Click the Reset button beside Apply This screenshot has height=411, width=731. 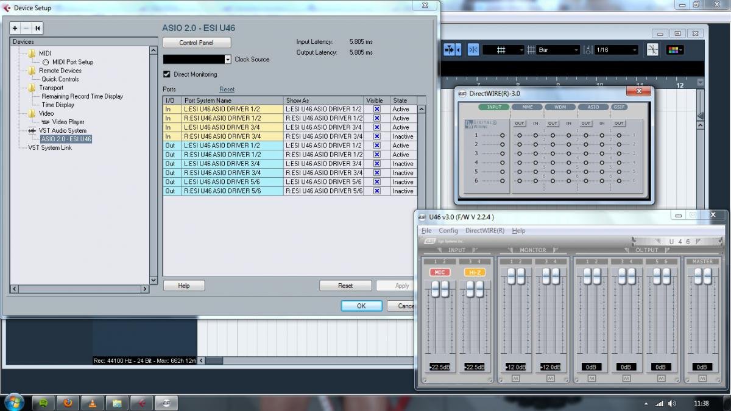coord(345,286)
